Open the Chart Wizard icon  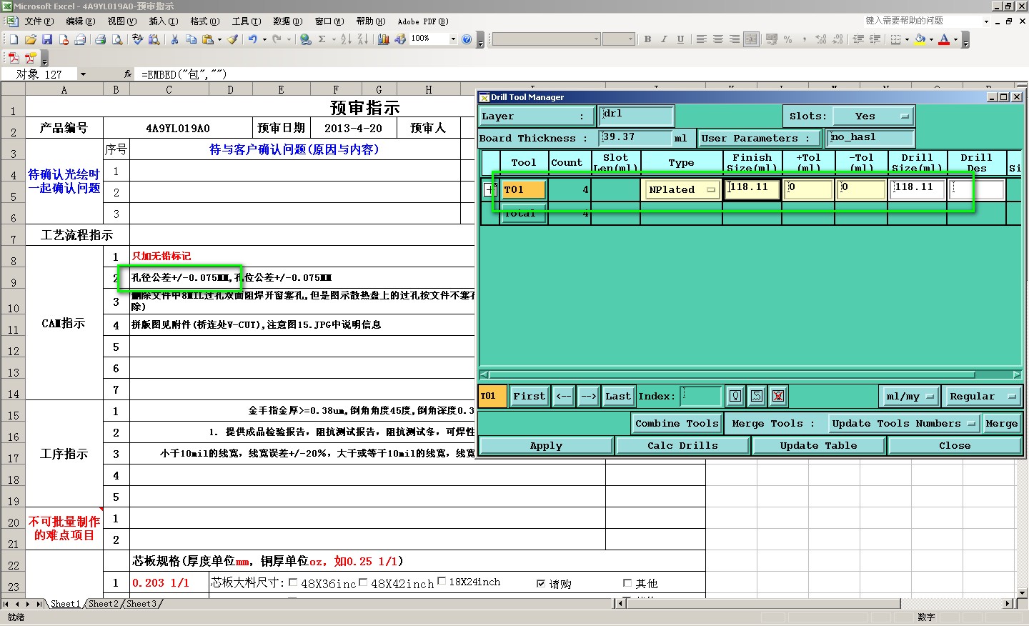384,39
